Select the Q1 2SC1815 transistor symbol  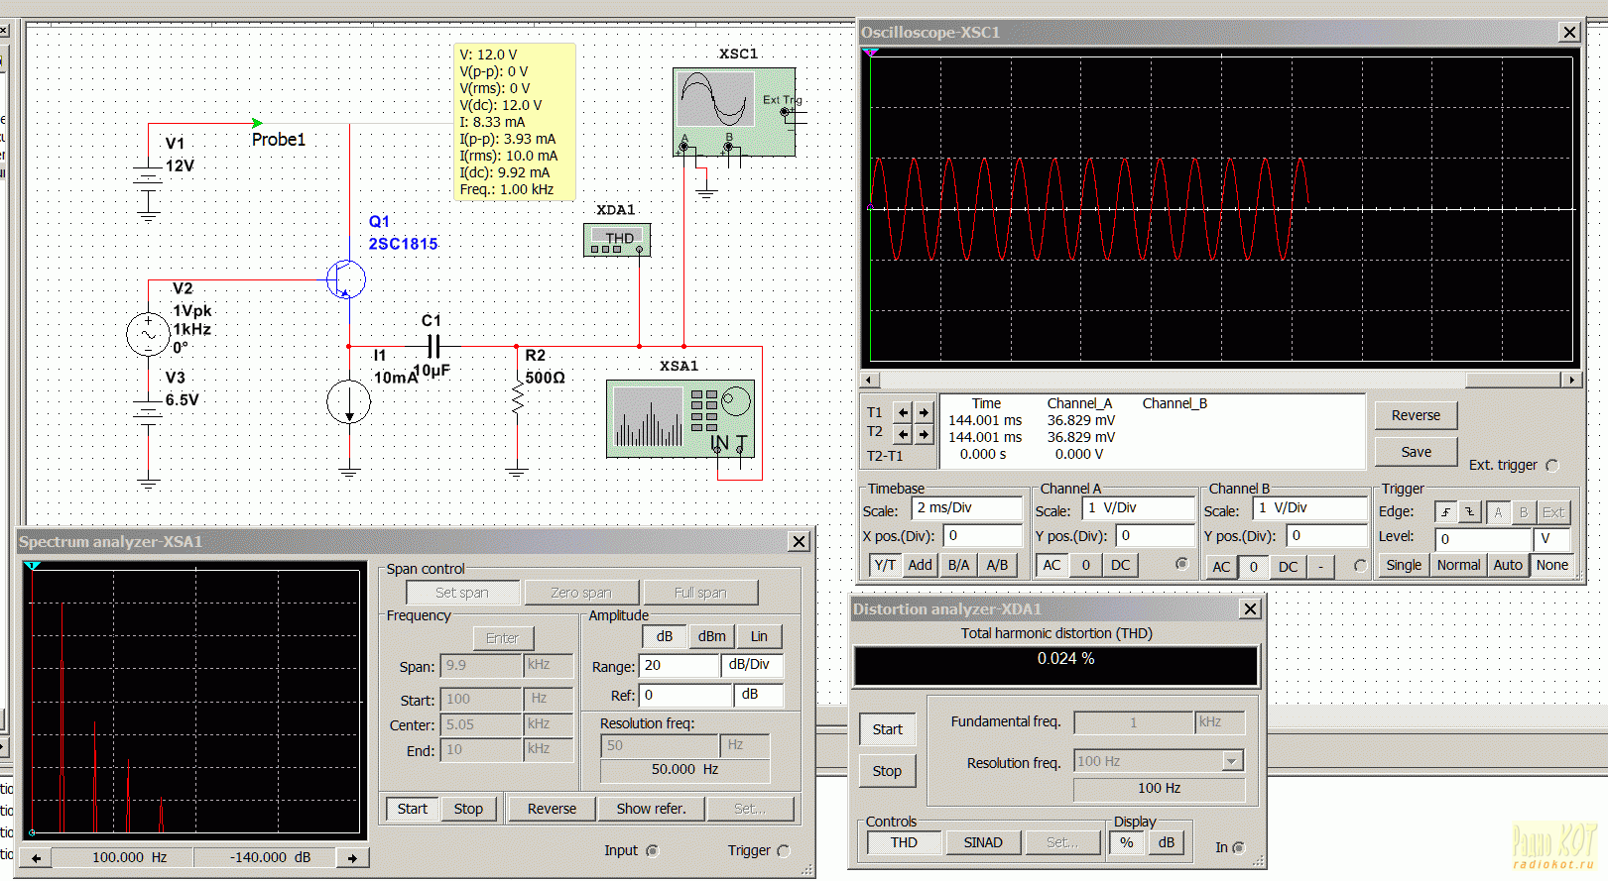(x=346, y=279)
